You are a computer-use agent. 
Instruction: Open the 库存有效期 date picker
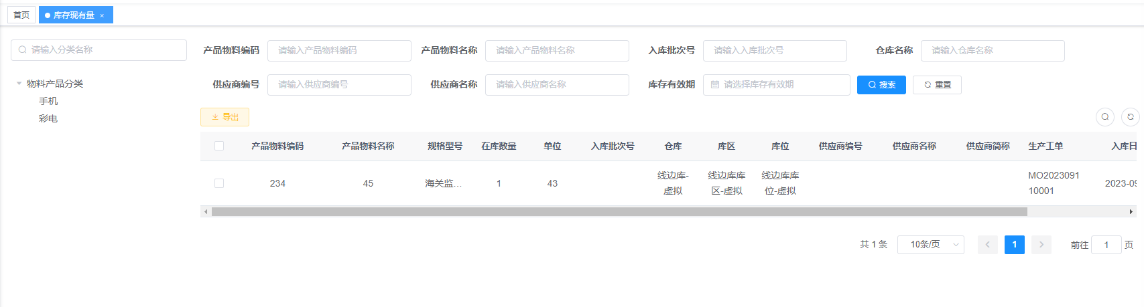pyautogui.click(x=776, y=85)
